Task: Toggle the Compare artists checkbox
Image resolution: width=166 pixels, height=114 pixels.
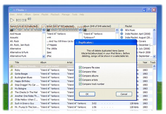Action: 80,80
